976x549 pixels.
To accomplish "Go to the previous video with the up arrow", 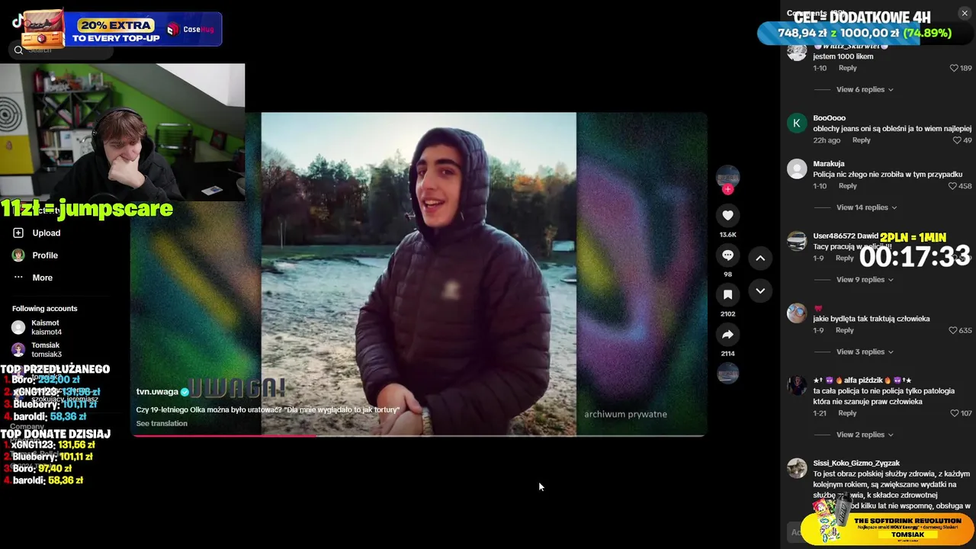I will pyautogui.click(x=760, y=258).
